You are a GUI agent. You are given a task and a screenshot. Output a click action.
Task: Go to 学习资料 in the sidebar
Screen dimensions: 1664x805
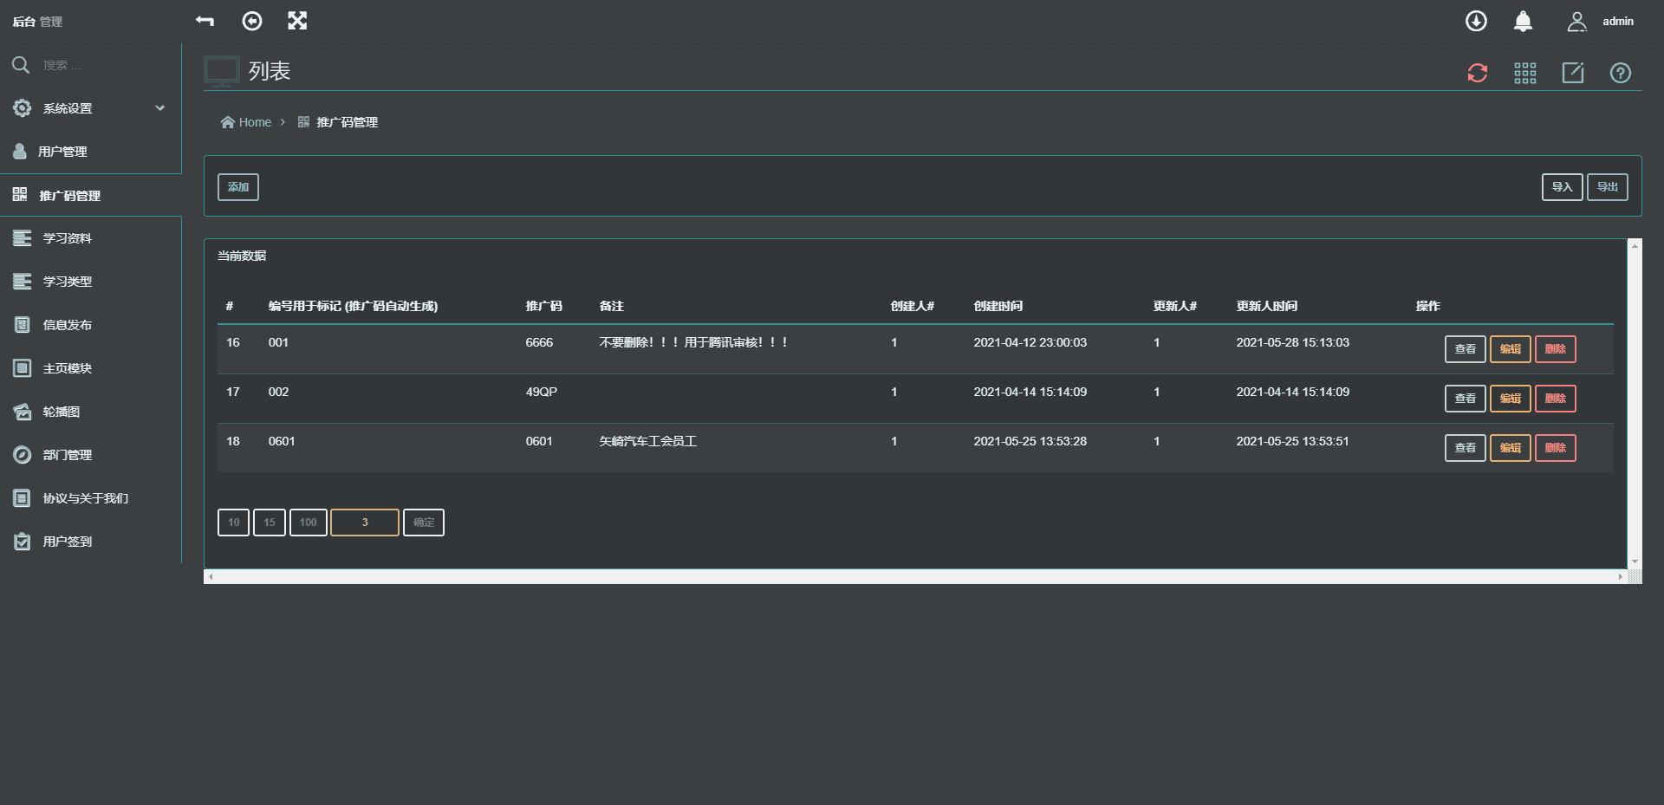[x=68, y=238]
